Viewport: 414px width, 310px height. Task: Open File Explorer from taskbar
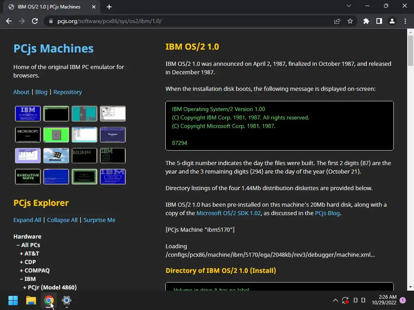(x=31, y=300)
